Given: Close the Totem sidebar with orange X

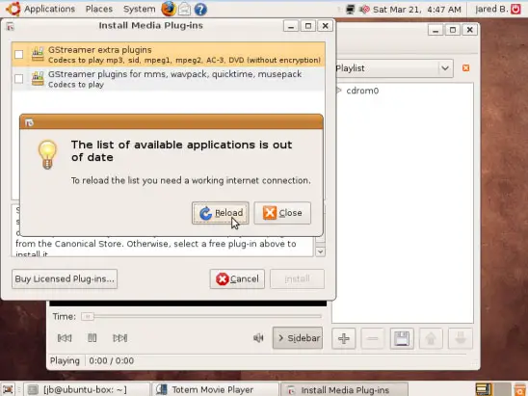Looking at the screenshot, I should click(466, 68).
